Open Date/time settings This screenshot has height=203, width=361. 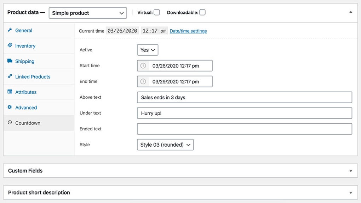pos(188,31)
